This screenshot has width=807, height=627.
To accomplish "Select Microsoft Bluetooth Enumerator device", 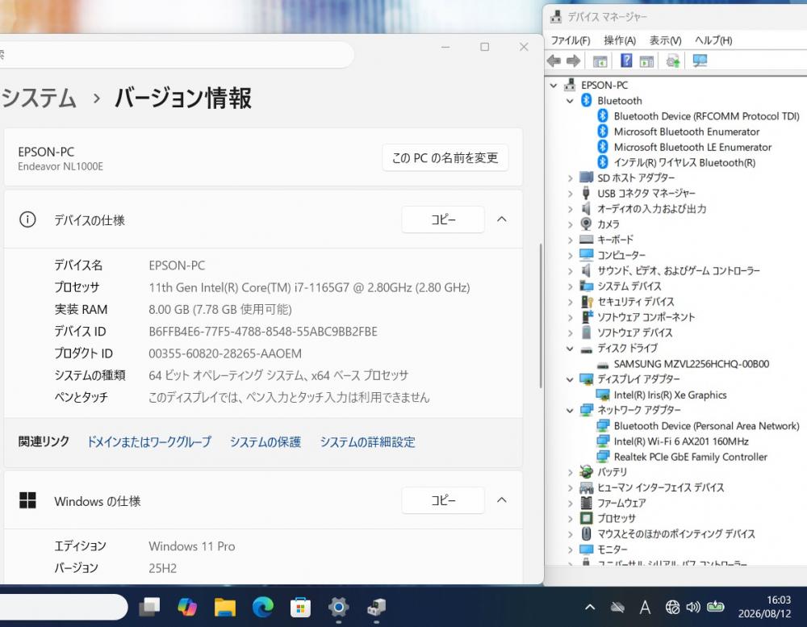I will click(x=687, y=132).
